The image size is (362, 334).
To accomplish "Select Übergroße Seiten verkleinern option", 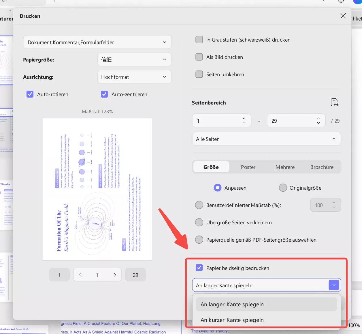I will [199, 222].
